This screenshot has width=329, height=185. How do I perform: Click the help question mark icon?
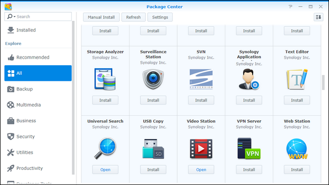tap(291, 7)
